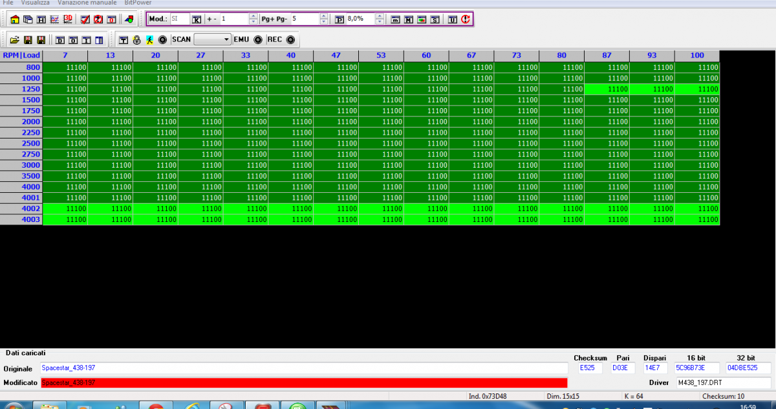Select the RPM|Load corner header cell
This screenshot has height=409, width=776.
(x=21, y=56)
